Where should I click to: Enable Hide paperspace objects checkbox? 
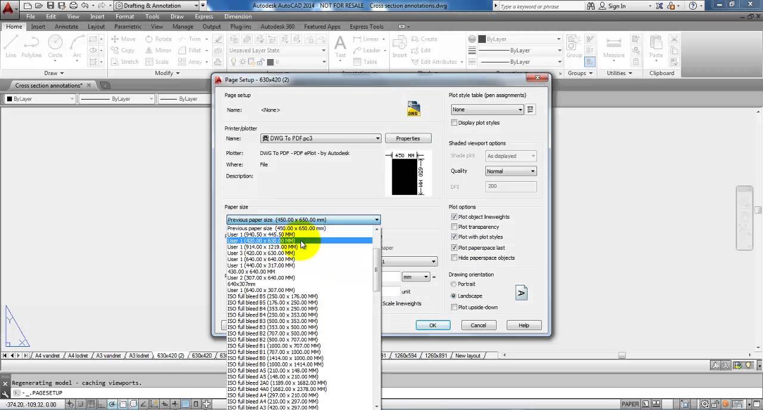[x=454, y=258]
